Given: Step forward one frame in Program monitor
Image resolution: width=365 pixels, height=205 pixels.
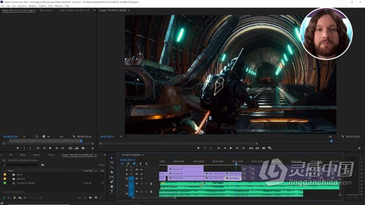Looking at the screenshot, I should (237, 148).
